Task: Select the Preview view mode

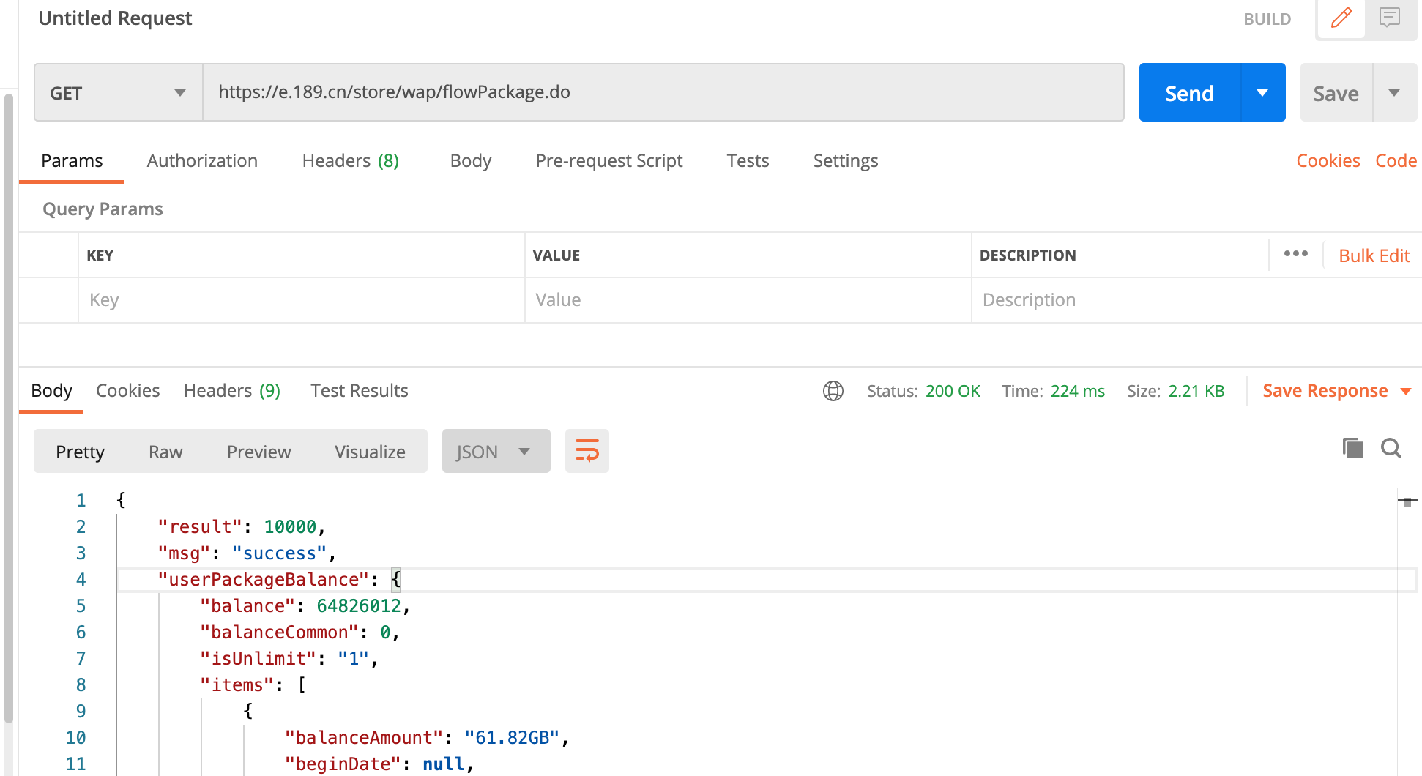Action: click(259, 452)
